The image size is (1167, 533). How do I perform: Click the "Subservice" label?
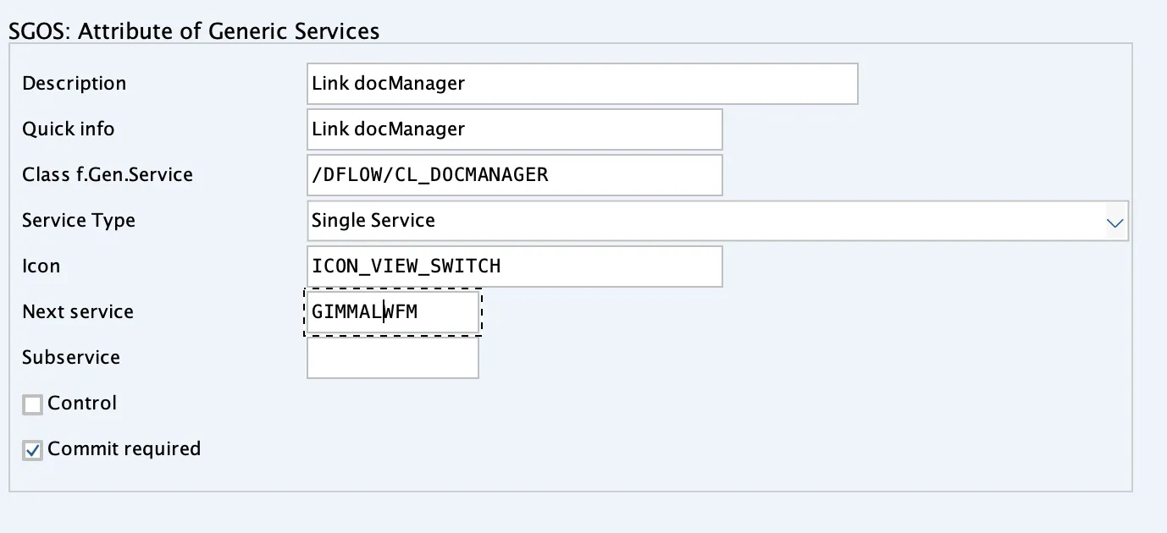tap(71, 358)
